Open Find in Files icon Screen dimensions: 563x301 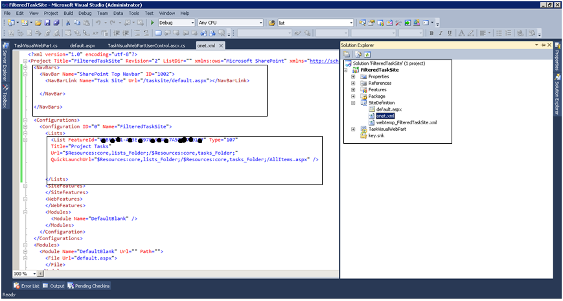pos(272,23)
